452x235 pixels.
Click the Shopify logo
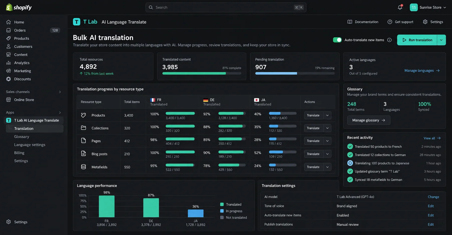19,7
